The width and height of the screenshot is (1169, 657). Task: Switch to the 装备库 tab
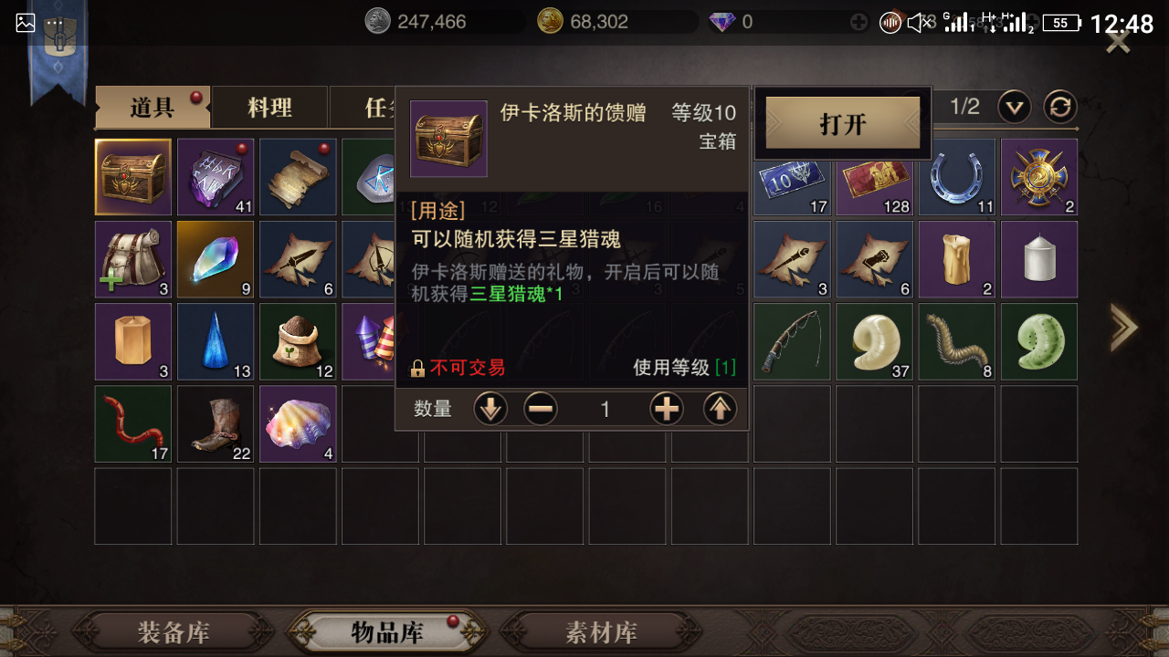coord(174,632)
